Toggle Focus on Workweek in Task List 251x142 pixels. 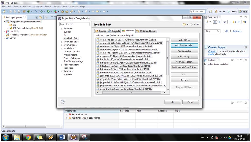(225, 22)
